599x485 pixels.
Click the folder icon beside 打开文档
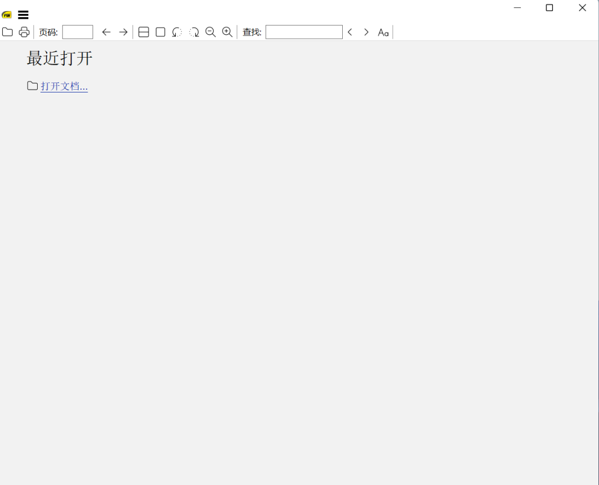click(33, 86)
